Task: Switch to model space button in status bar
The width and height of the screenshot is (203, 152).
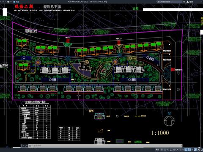Action: coord(157,149)
